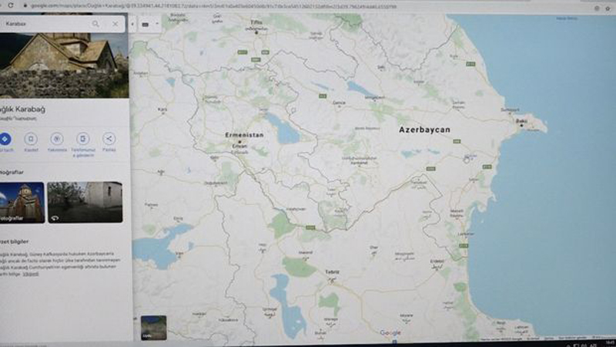Screen dimensions: 616x347
Task: Open the 360 street view photo thumbnail
Action: [x=84, y=202]
